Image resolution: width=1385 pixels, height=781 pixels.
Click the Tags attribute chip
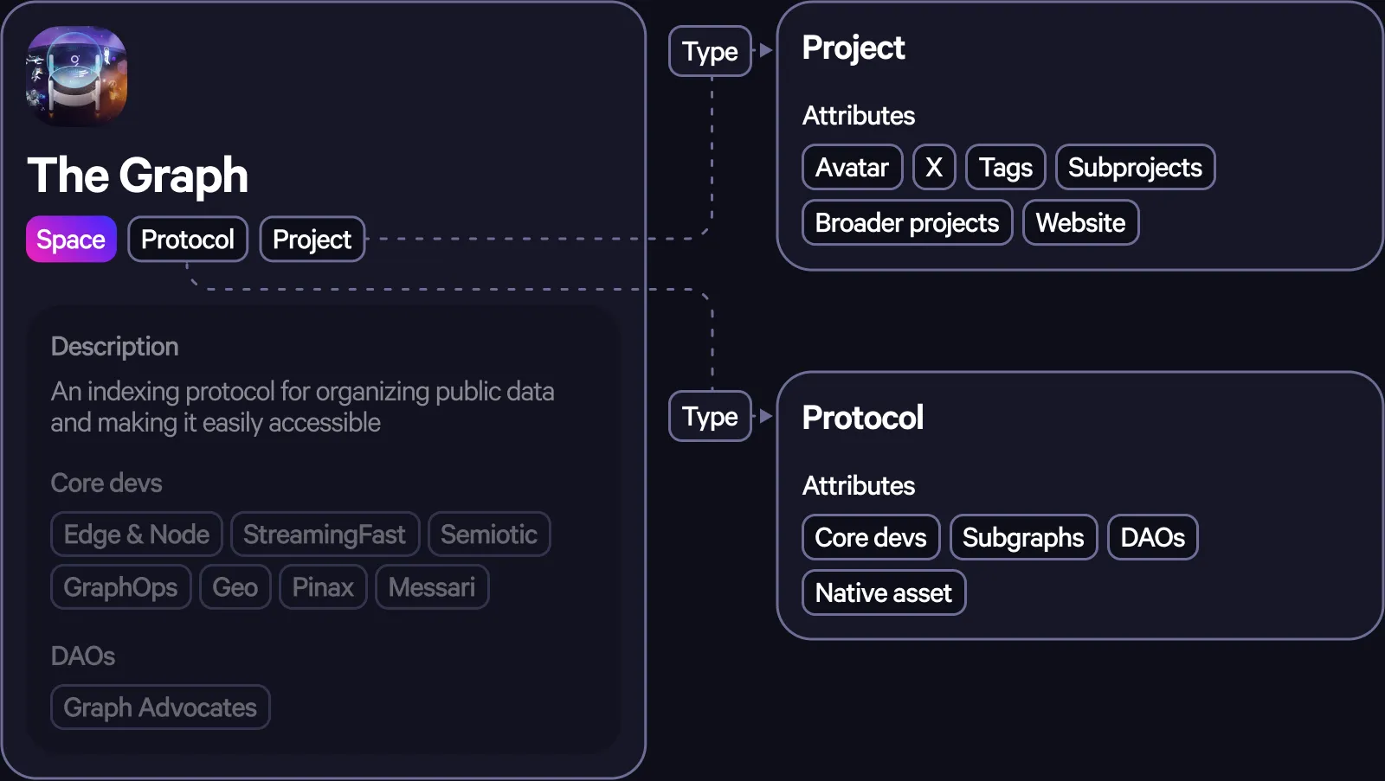pyautogui.click(x=1006, y=167)
